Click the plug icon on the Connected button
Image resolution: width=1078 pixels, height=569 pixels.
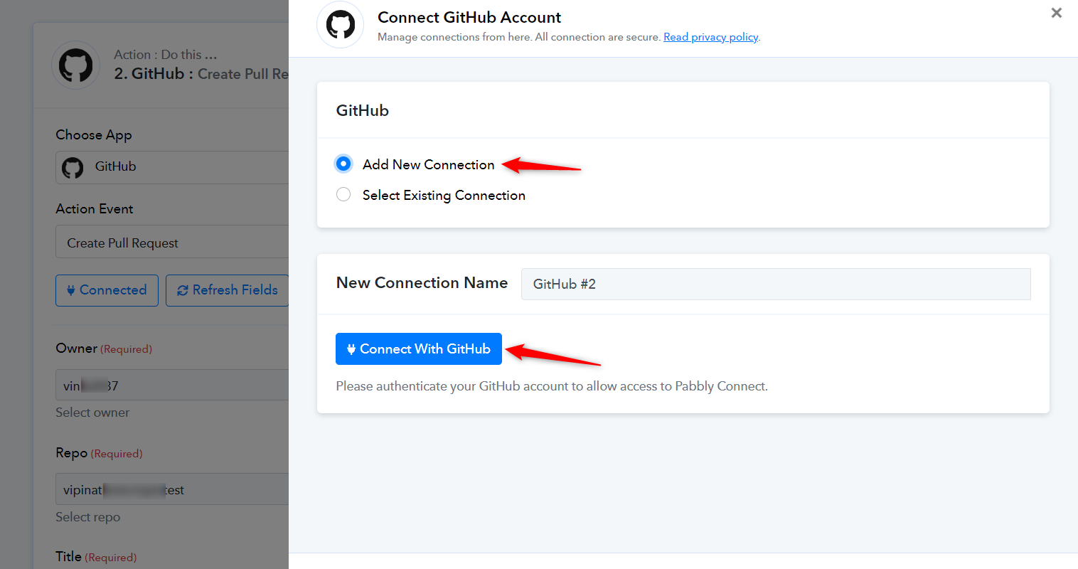pyautogui.click(x=71, y=290)
